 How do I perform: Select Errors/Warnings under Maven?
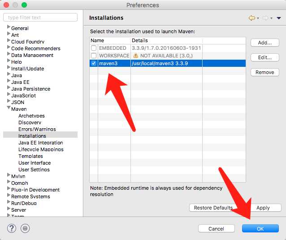(37, 129)
